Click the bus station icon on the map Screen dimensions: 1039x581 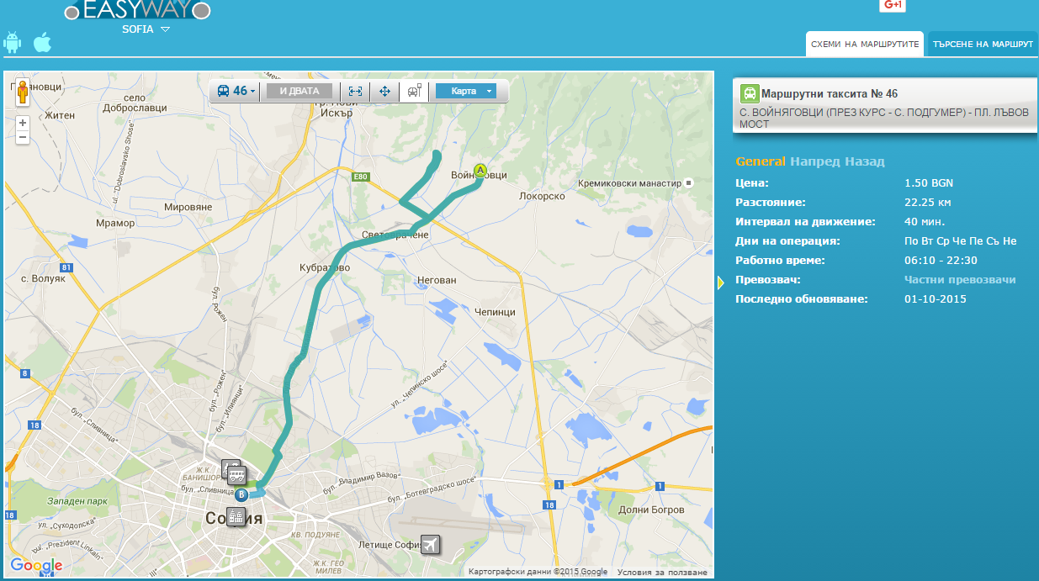coord(236,474)
